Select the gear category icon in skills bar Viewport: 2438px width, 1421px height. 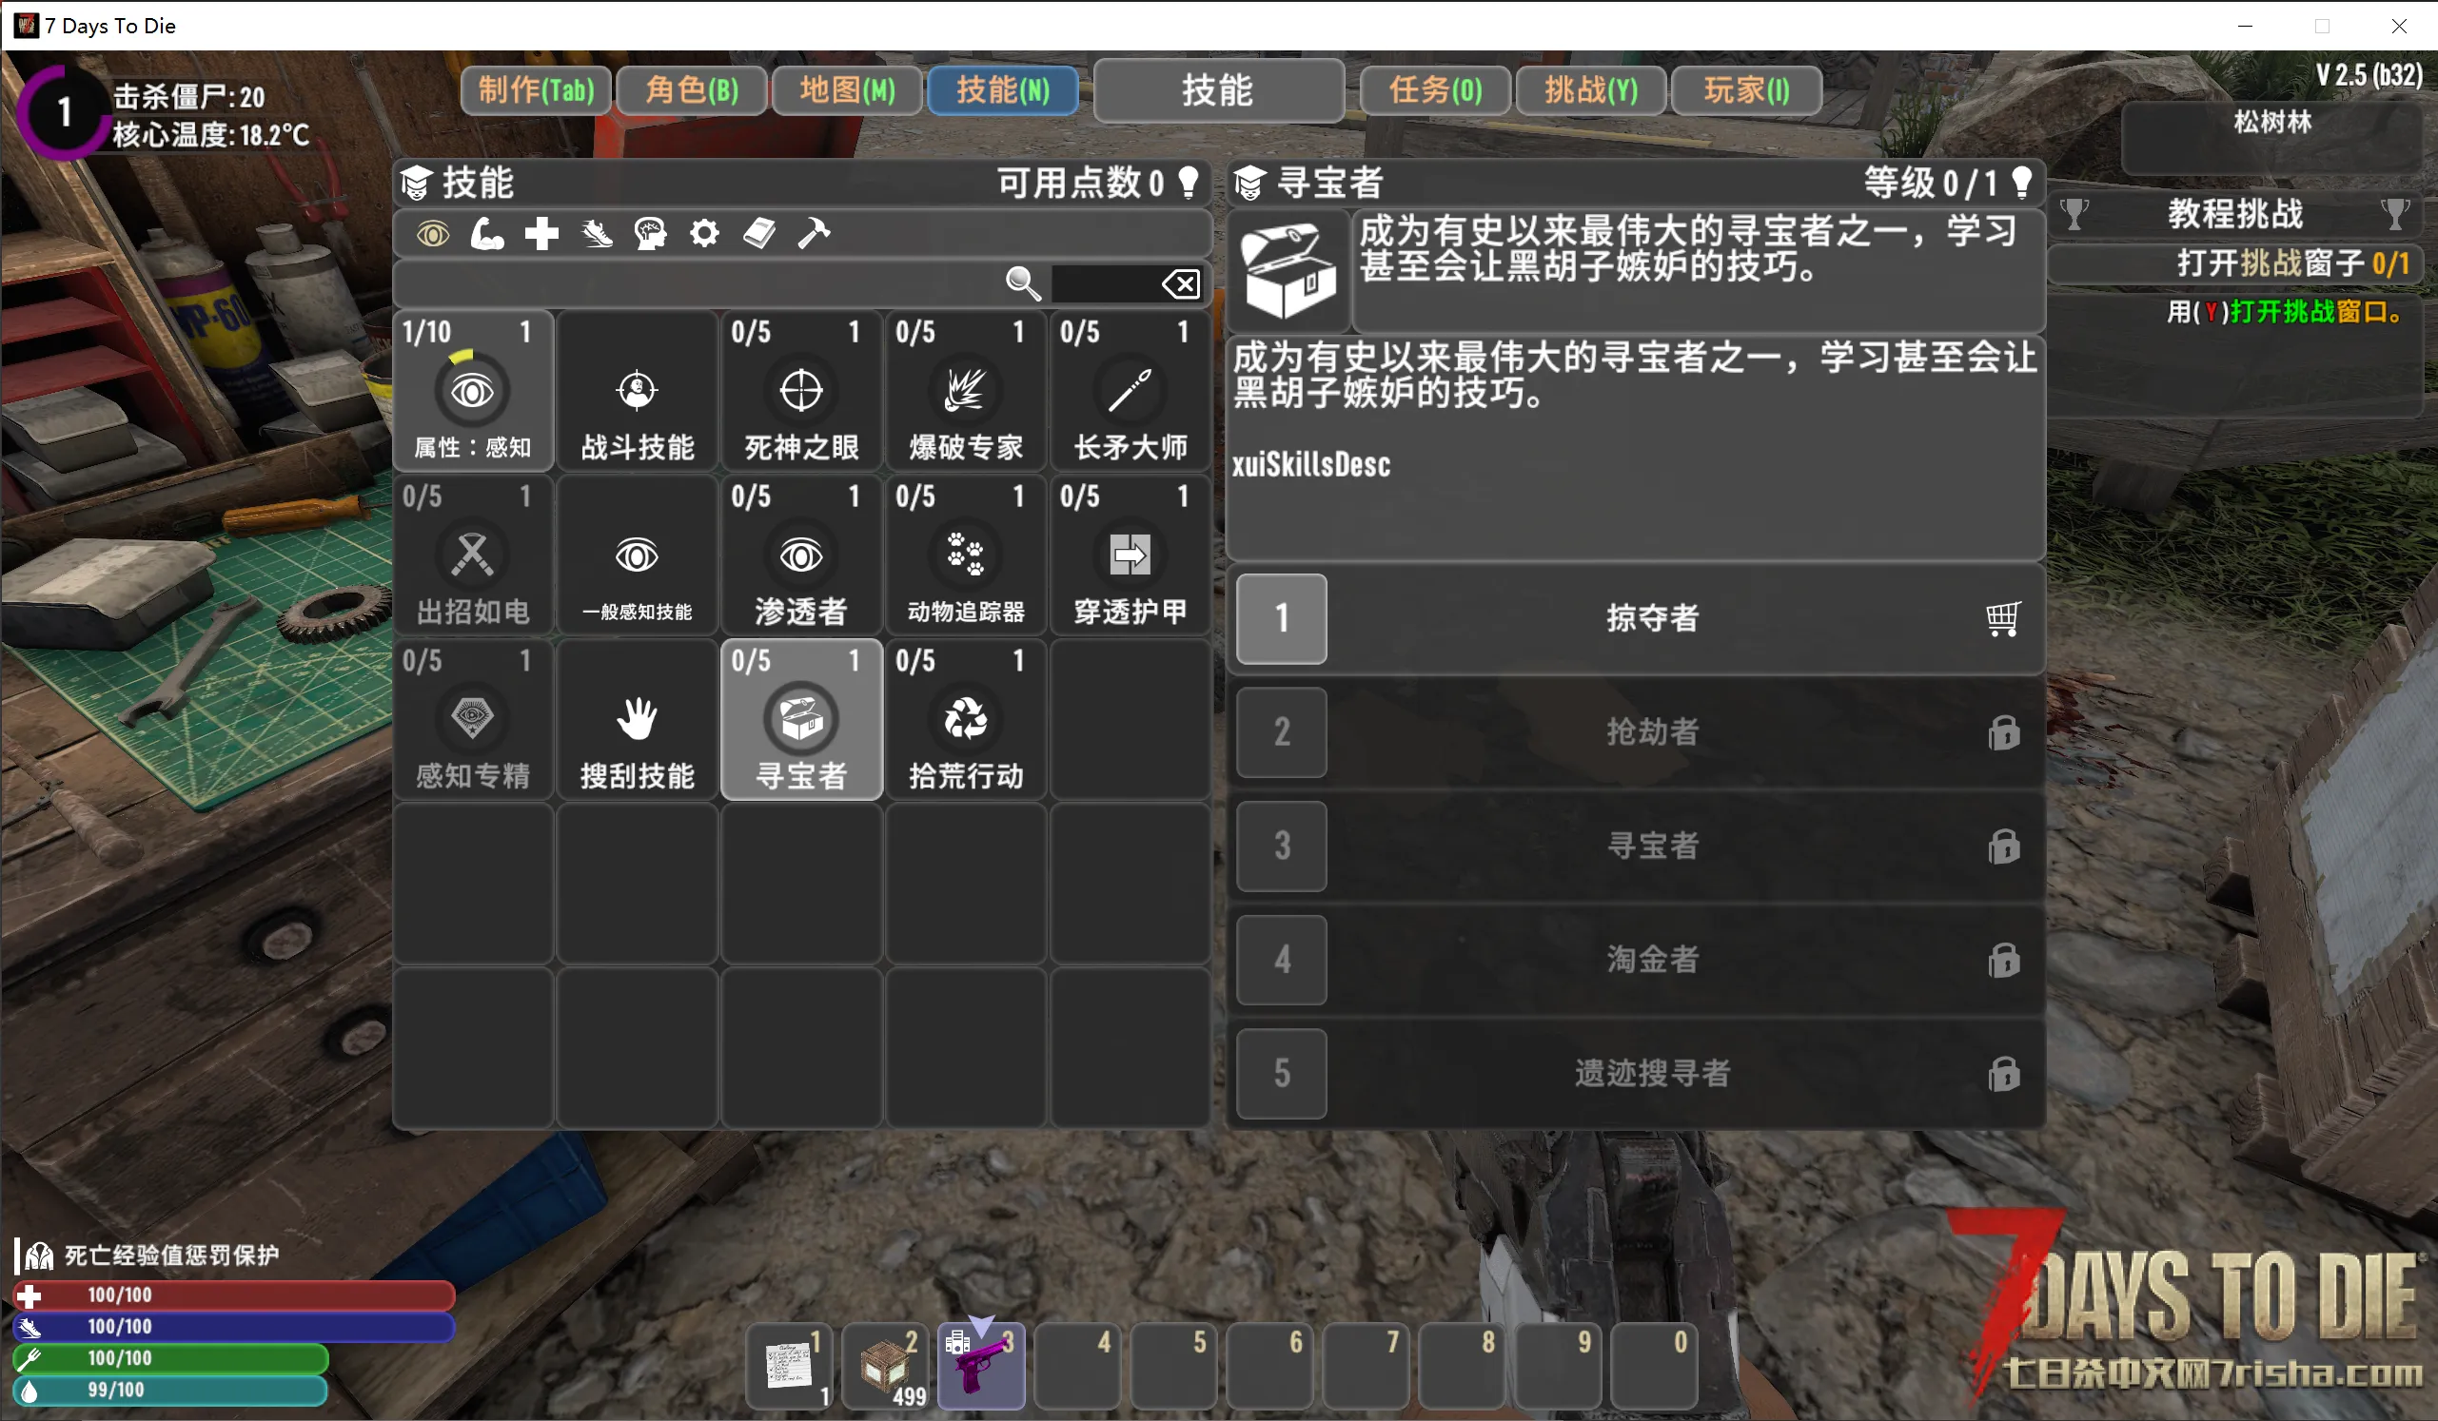[x=704, y=233]
